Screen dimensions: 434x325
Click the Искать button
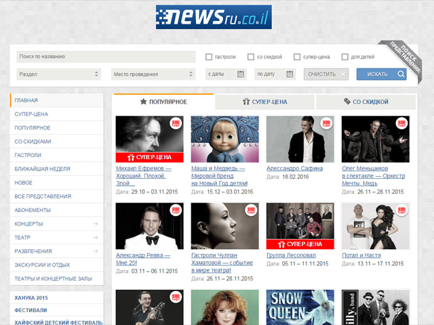coord(381,74)
